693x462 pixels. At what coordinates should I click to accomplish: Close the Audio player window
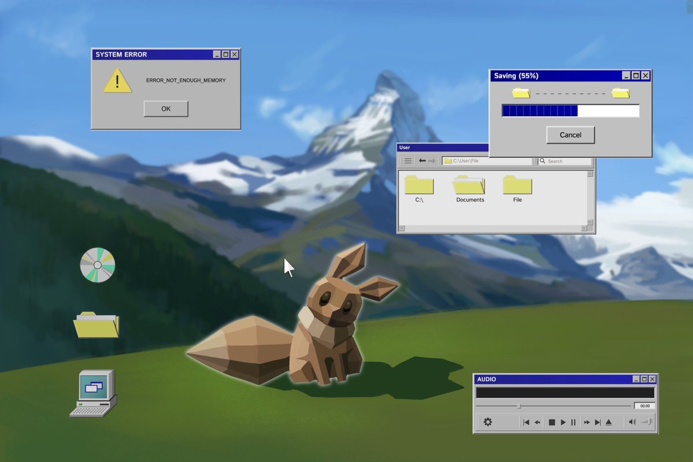pyautogui.click(x=653, y=379)
